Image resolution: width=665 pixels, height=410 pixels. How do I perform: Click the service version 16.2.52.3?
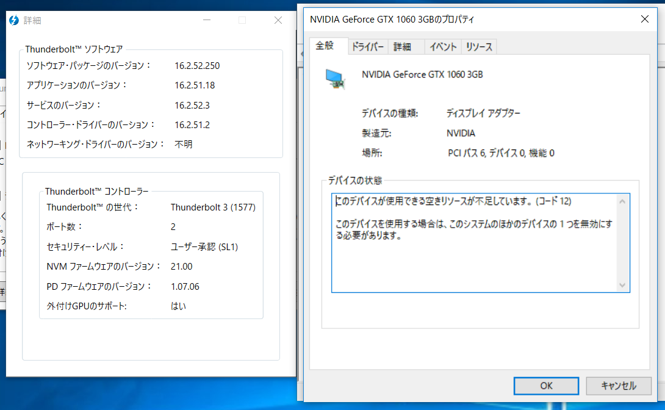[x=192, y=105]
